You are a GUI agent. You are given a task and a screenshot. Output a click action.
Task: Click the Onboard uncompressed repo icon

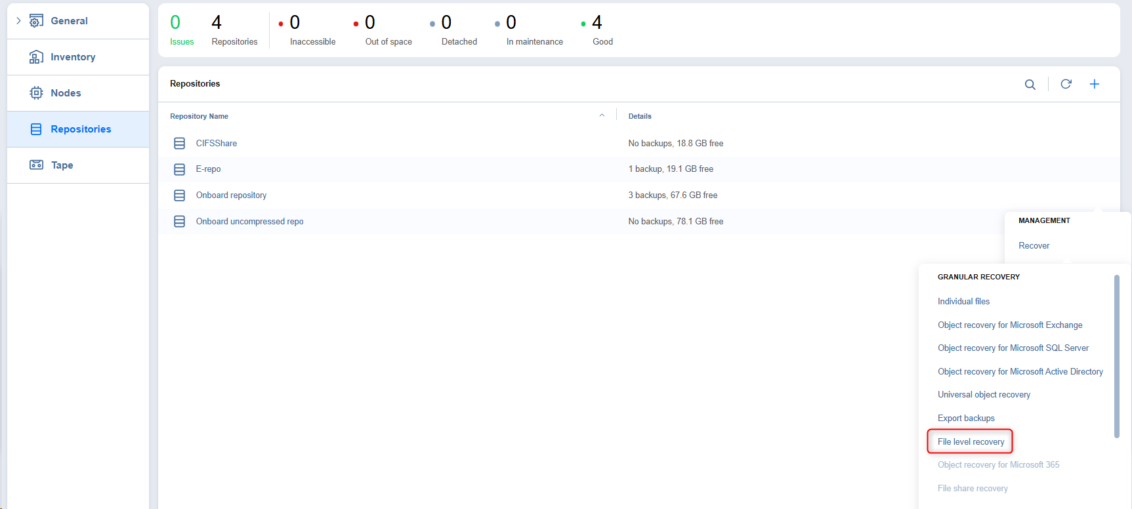point(179,222)
